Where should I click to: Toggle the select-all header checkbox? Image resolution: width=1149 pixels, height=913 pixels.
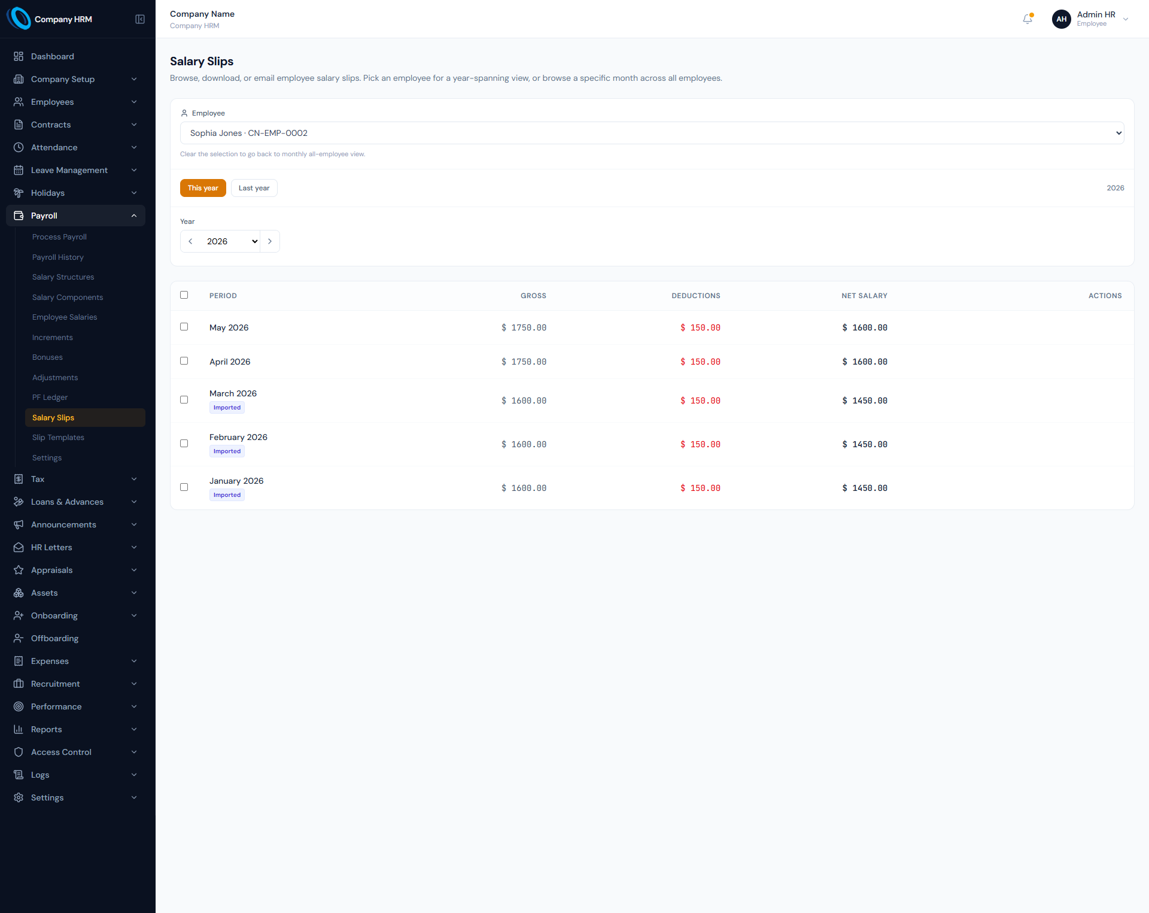click(x=184, y=295)
